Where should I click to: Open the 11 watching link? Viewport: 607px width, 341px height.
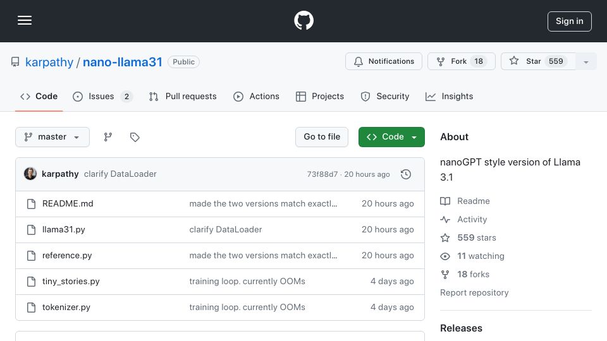(x=472, y=256)
